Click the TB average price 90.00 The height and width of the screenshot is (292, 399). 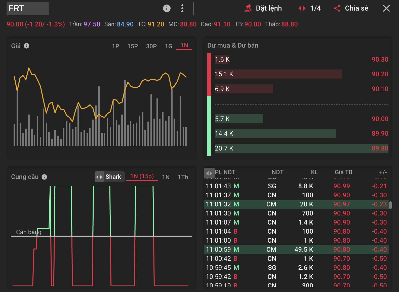click(253, 24)
